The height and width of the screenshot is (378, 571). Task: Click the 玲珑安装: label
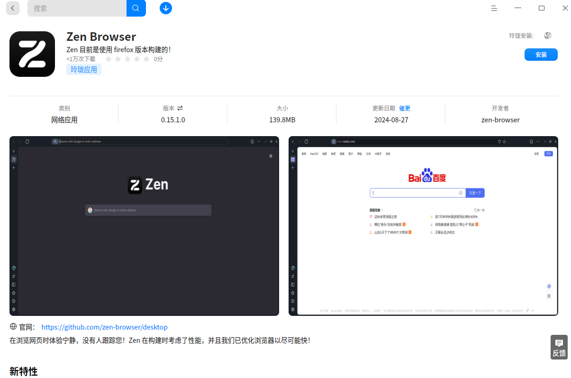pos(521,36)
